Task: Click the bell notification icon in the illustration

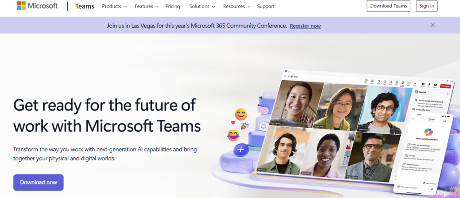Action: click(x=263, y=127)
